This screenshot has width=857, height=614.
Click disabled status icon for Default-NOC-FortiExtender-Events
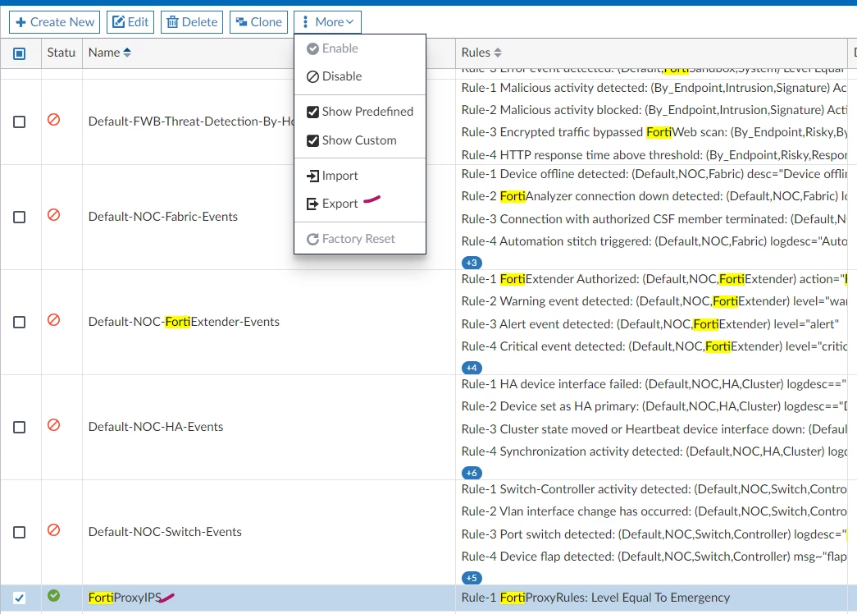[53, 319]
